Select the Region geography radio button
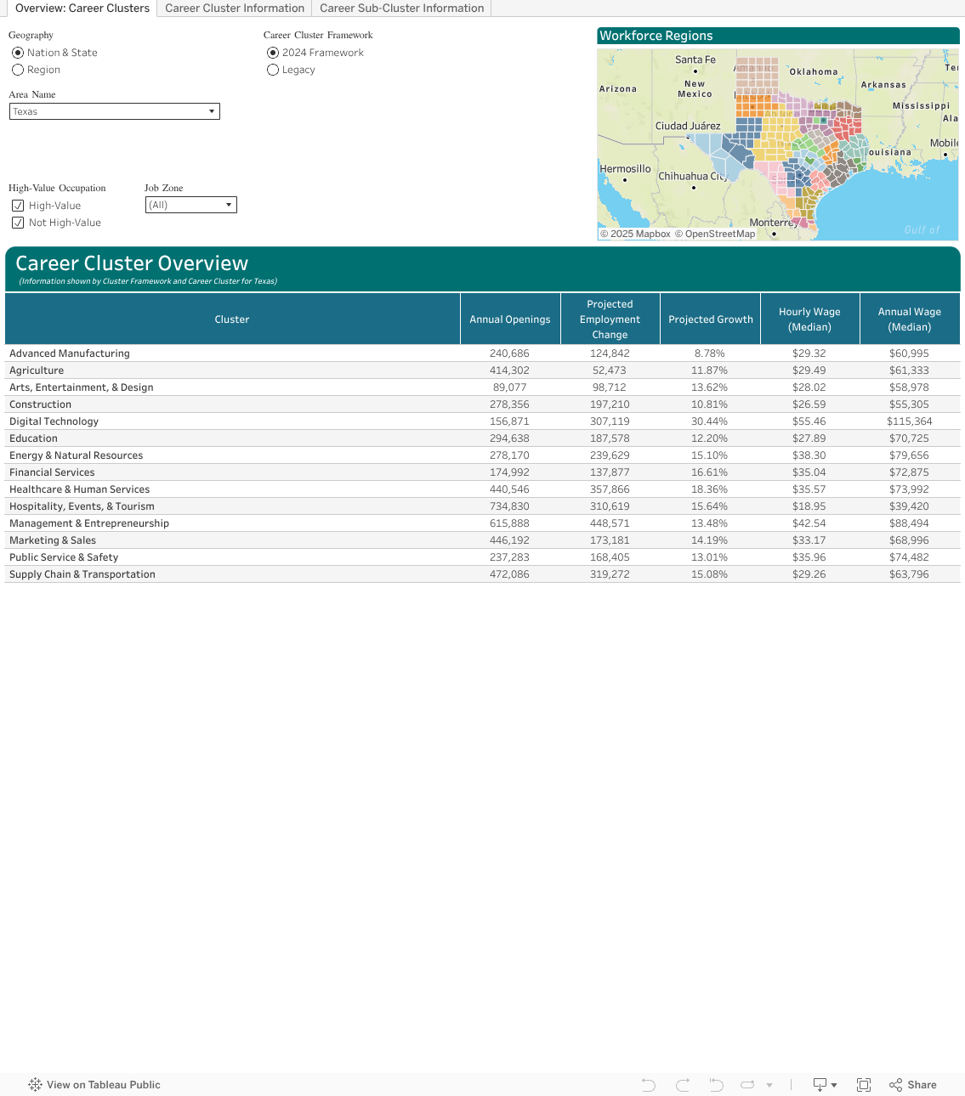 [x=18, y=70]
